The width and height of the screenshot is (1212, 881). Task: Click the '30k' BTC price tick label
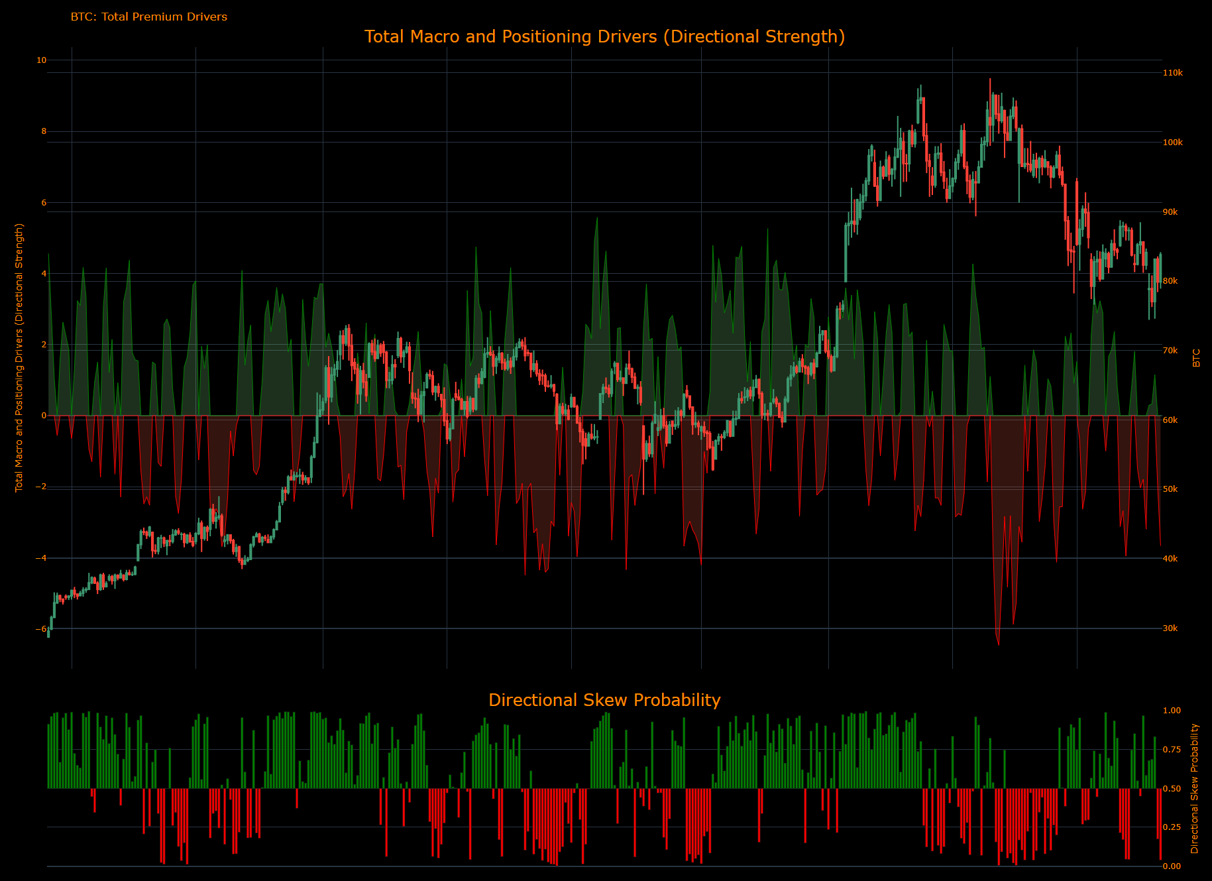point(1171,628)
